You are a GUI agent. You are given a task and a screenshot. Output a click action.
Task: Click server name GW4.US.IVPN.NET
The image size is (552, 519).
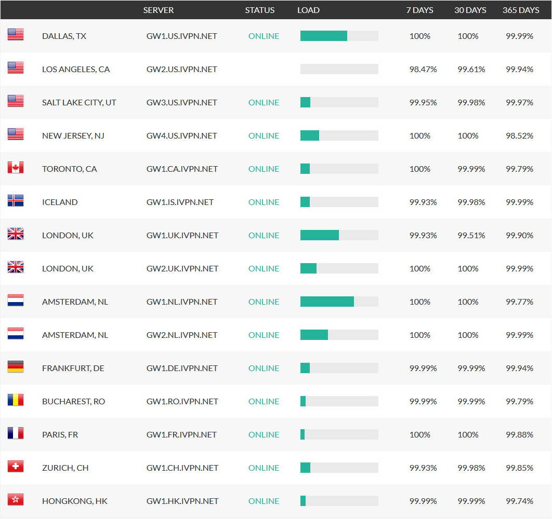181,136
